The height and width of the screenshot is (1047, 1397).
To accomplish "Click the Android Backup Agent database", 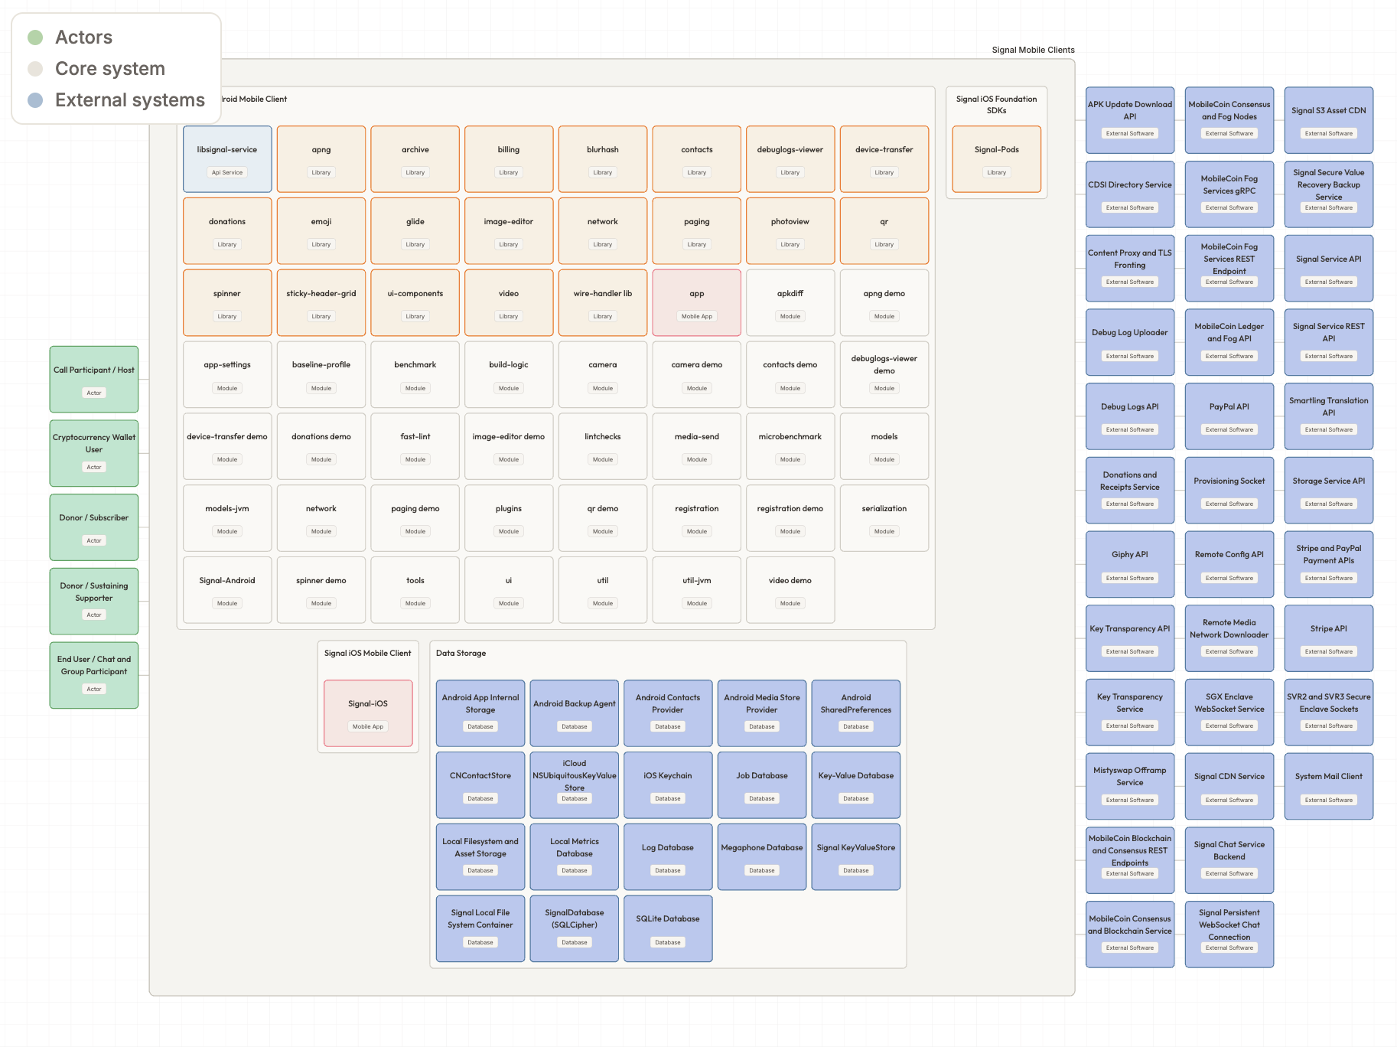I will [575, 713].
